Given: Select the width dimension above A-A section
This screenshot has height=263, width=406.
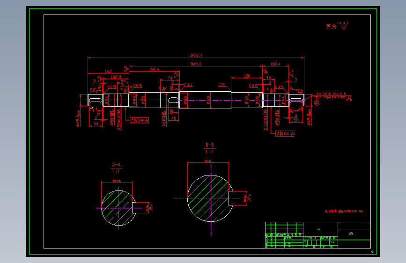Looking at the screenshot, I should coord(117,181).
